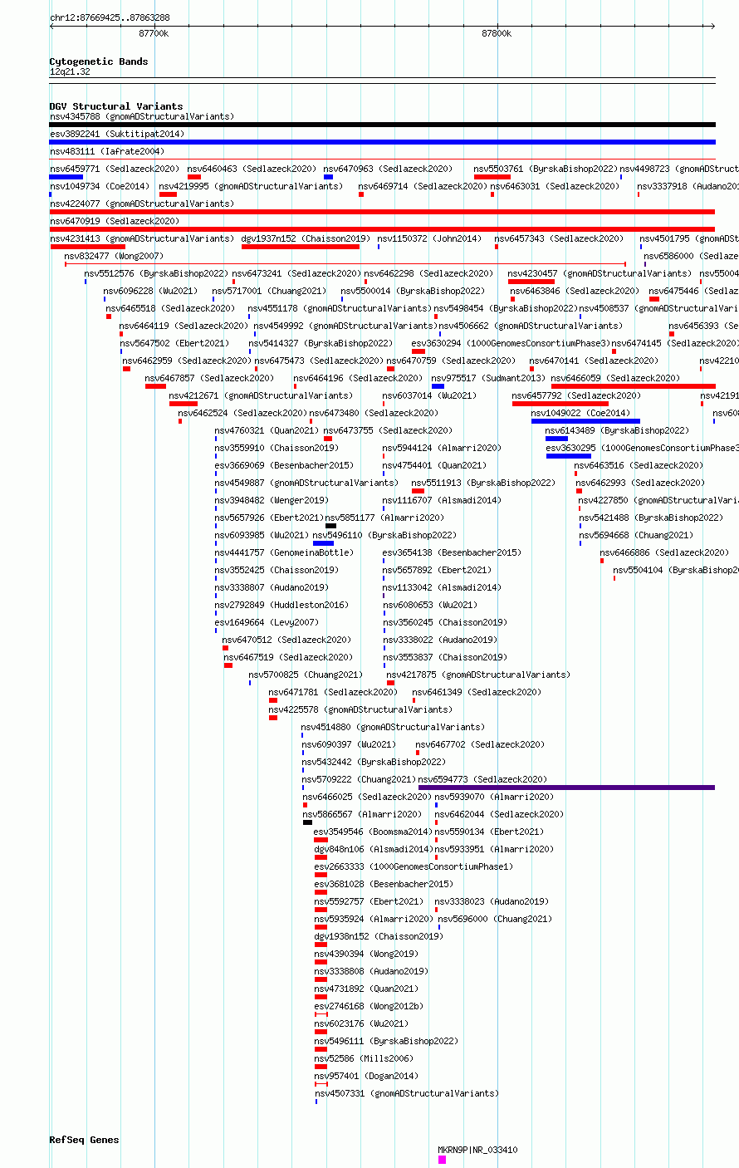Open nsv5717001 (Chuang2021) variant label

(x=270, y=291)
